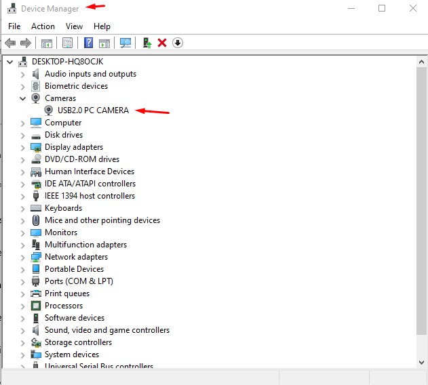428x385 pixels.
Task: Expand the Ports (COM & LPT) chevron
Action: [x=23, y=282]
